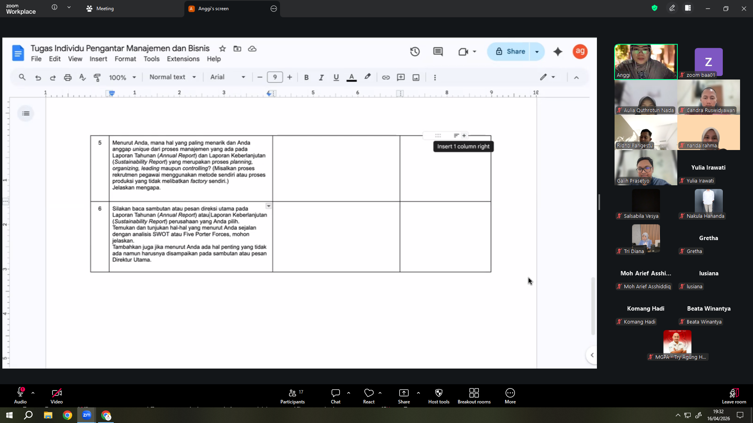This screenshot has height=423, width=753.
Task: Open the Normal text style dropdown
Action: (172, 78)
